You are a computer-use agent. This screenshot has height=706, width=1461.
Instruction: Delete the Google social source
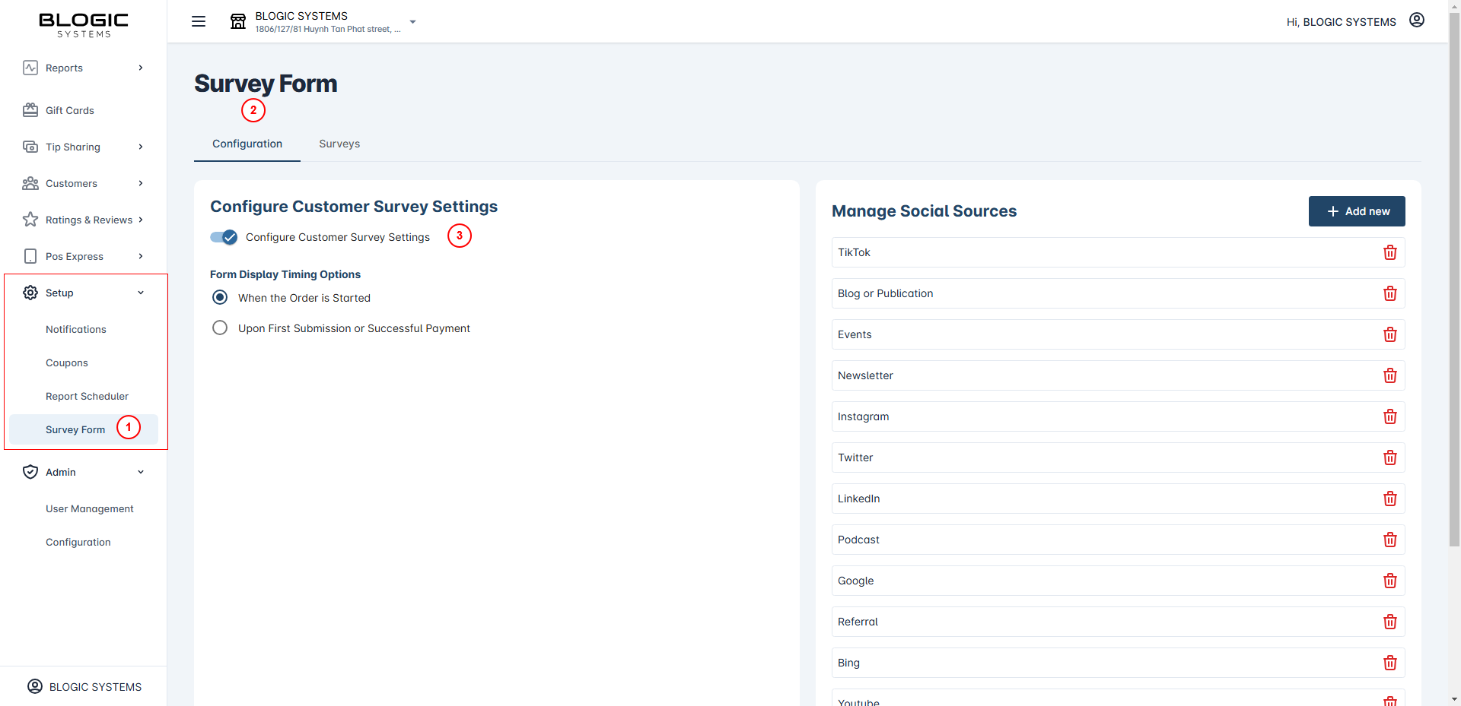[1390, 581]
